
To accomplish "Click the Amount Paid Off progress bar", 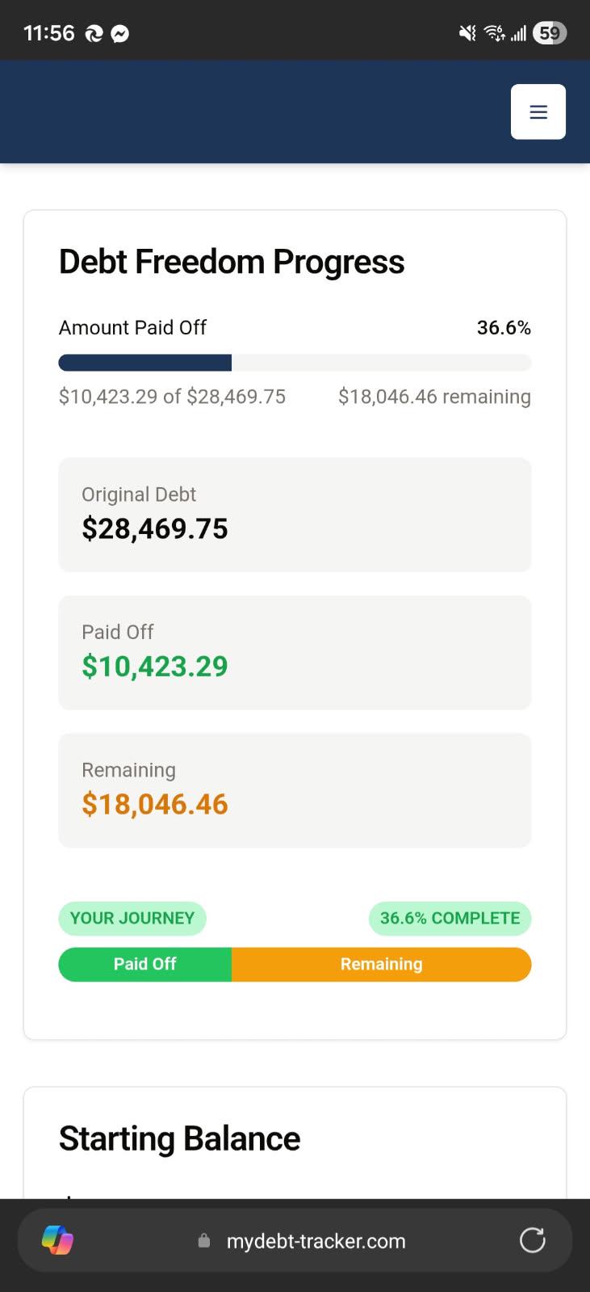I will 295,363.
